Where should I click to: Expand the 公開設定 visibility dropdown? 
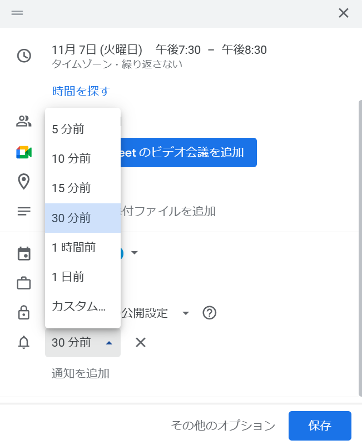point(186,313)
